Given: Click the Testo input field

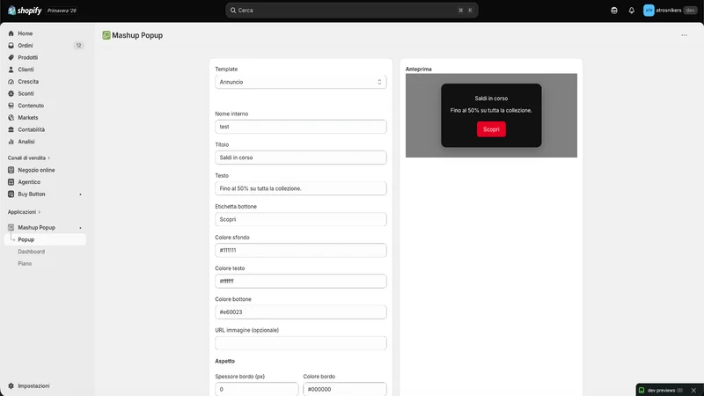Looking at the screenshot, I should (x=301, y=188).
